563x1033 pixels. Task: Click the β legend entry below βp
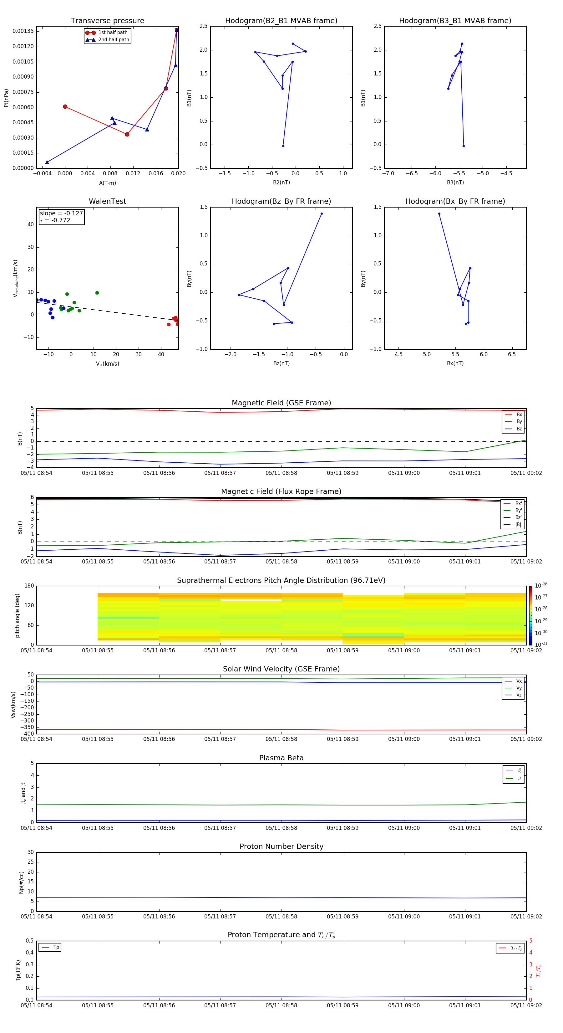(x=514, y=779)
